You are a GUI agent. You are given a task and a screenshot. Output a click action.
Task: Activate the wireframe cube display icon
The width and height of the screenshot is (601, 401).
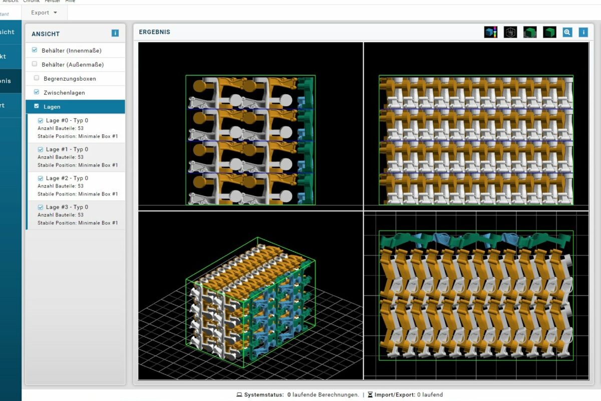pos(510,32)
